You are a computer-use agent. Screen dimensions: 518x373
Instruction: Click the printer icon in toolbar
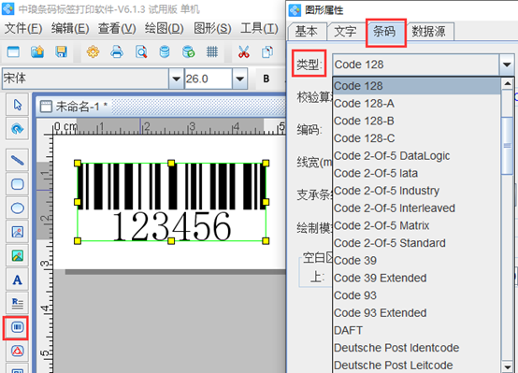coord(117,51)
